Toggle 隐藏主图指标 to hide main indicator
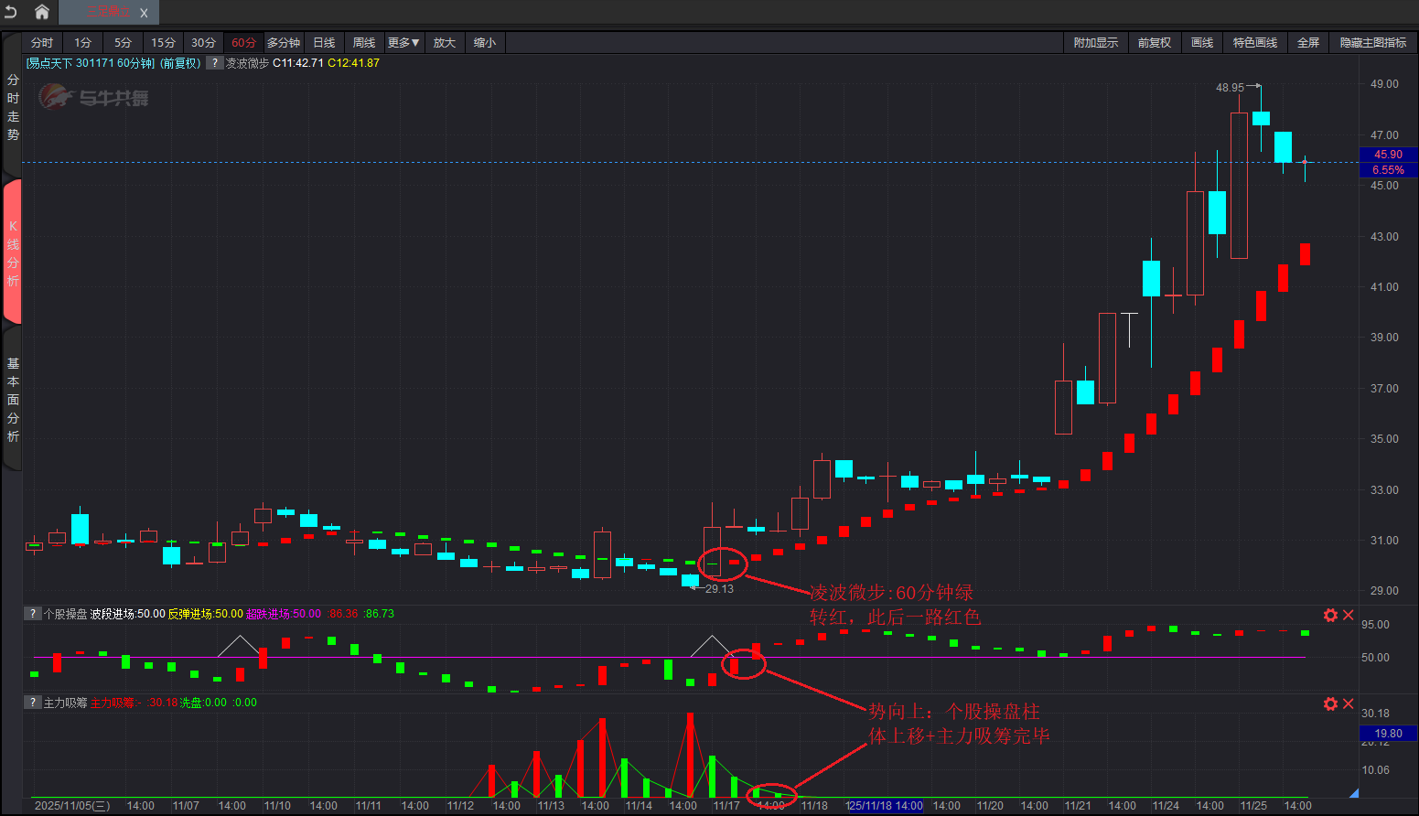The height and width of the screenshot is (816, 1419). click(x=1372, y=43)
